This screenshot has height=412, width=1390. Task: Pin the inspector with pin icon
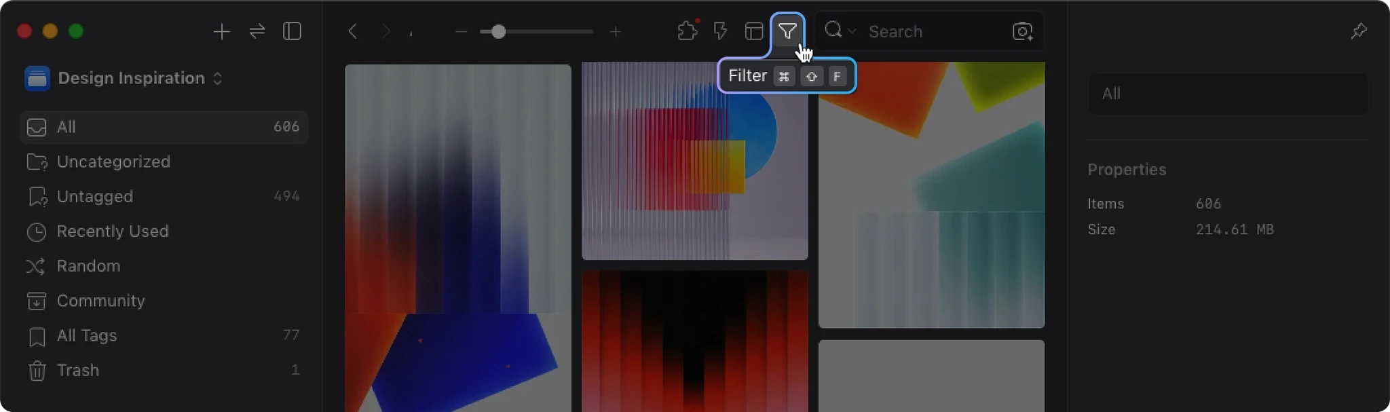coord(1358,31)
